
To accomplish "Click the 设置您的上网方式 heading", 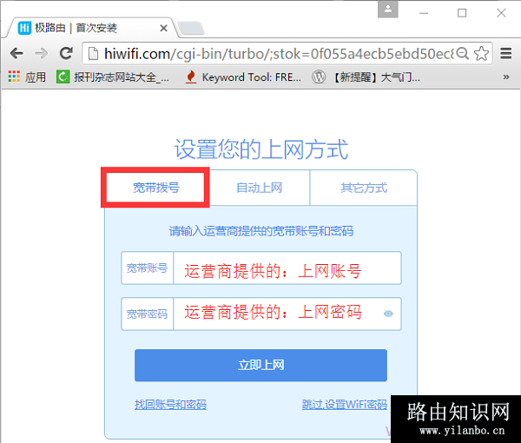I will [x=261, y=149].
